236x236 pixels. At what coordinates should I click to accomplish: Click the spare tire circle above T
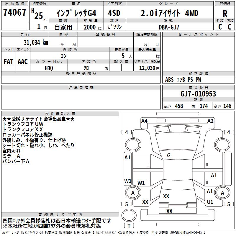click(x=129, y=215)
